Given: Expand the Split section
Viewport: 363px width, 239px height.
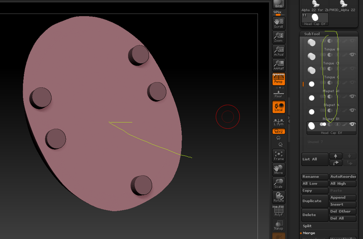Looking at the screenshot, I should [307, 226].
